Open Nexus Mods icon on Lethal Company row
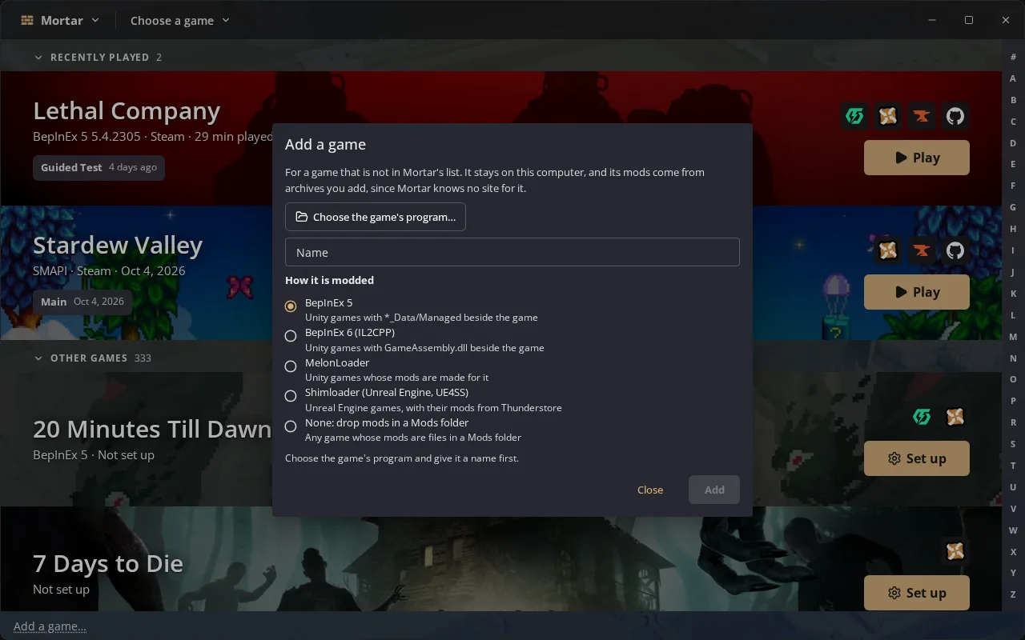 point(887,116)
